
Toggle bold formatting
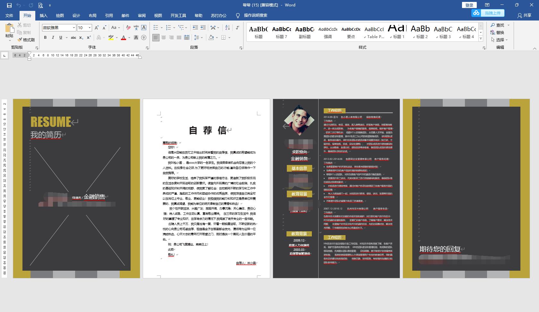[45, 37]
